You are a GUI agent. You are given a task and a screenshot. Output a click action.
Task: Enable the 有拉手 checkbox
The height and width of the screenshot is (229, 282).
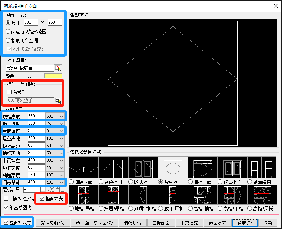10,92
